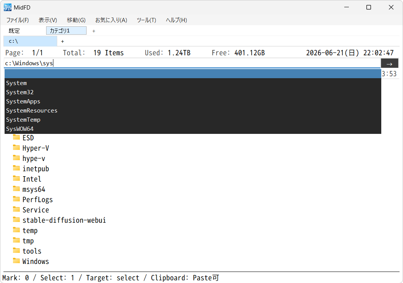403x283 pixels.
Task: Click the Hyper-V folder icon
Action: point(16,148)
